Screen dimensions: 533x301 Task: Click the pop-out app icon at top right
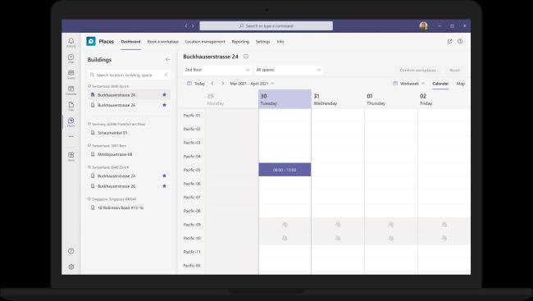click(449, 41)
